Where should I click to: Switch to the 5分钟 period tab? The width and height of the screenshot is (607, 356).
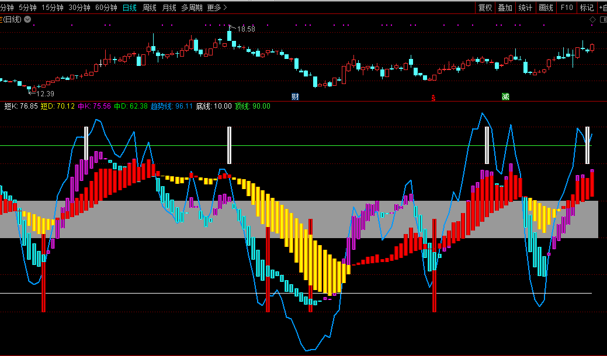point(27,8)
